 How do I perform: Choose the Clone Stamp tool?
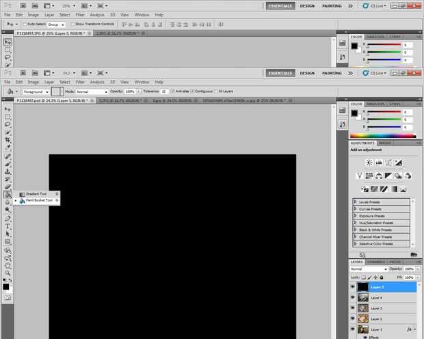(x=8, y=172)
